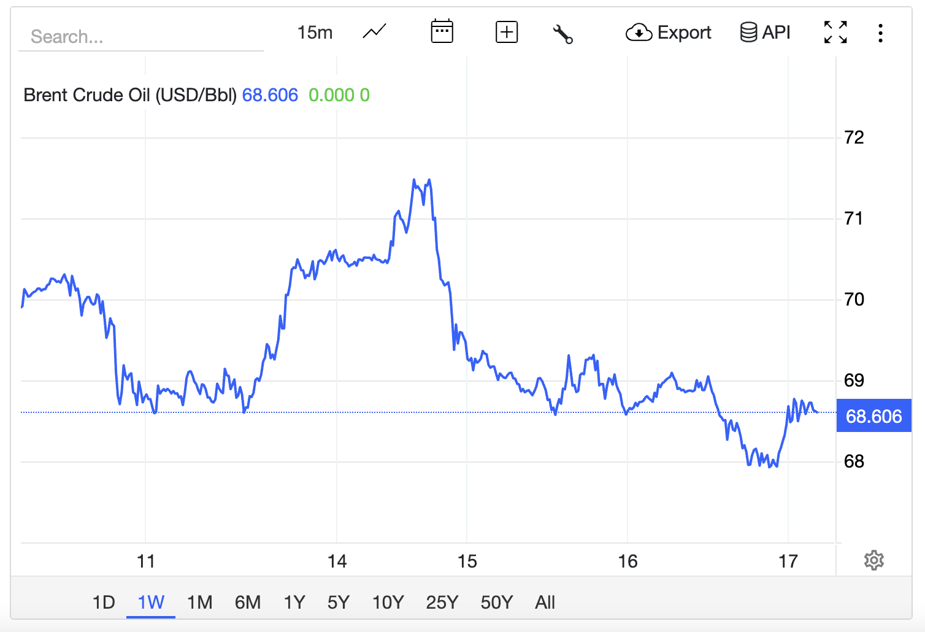Select the 5Y time range
The width and height of the screenshot is (925, 632).
pyautogui.click(x=338, y=602)
